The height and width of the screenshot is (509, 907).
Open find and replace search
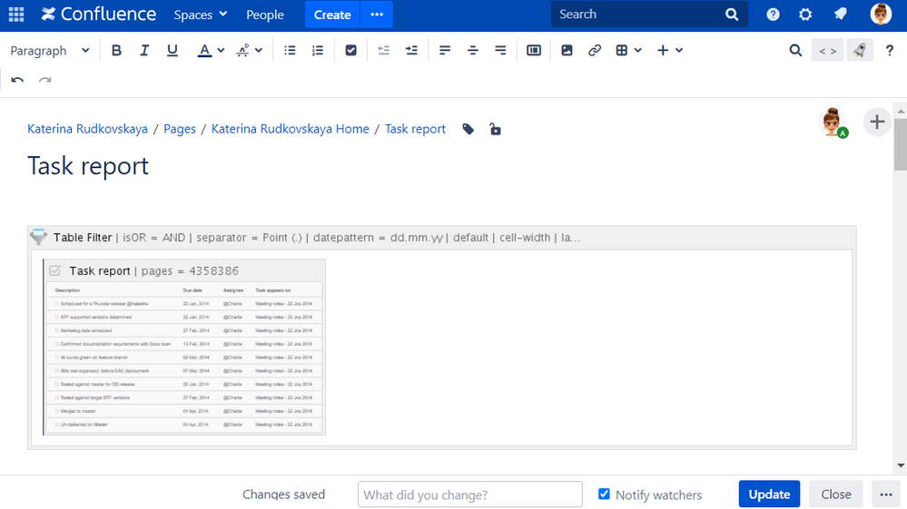click(795, 51)
